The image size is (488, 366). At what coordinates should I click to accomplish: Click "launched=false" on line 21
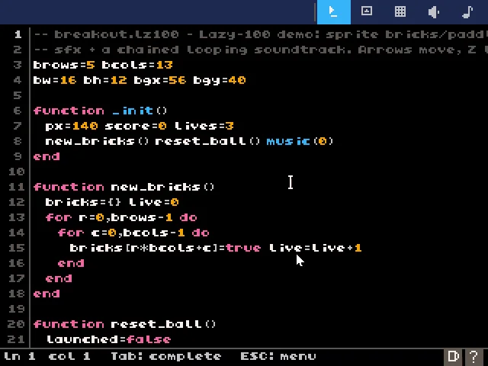tap(108, 339)
